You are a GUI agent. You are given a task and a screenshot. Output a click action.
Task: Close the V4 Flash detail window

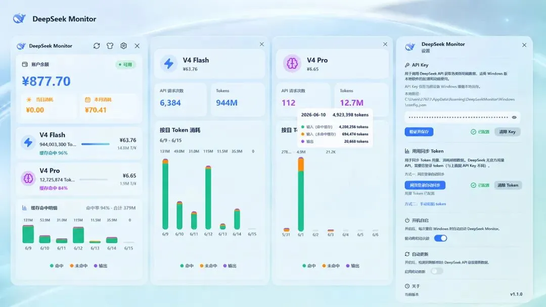tap(262, 44)
